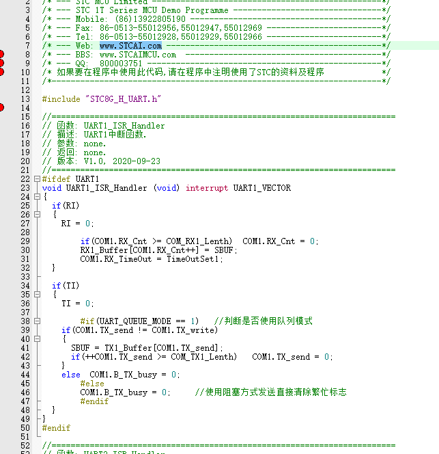Remove the breakpoint dot beside line 9
Viewport: 439px width, 454px height.
click(x=1, y=63)
